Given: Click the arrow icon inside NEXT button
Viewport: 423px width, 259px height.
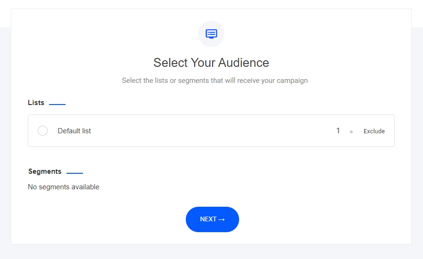Looking at the screenshot, I should pyautogui.click(x=222, y=219).
